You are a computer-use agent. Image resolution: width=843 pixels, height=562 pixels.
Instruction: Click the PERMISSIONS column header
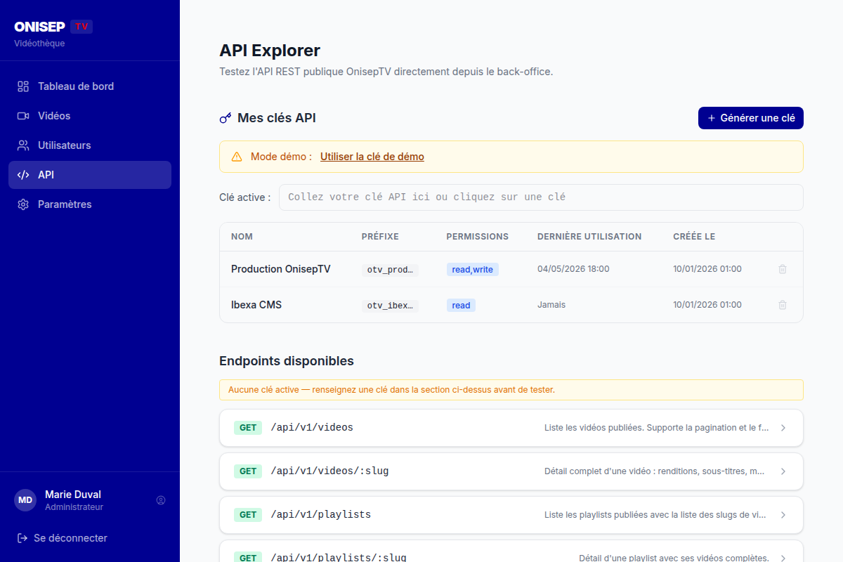pyautogui.click(x=478, y=237)
